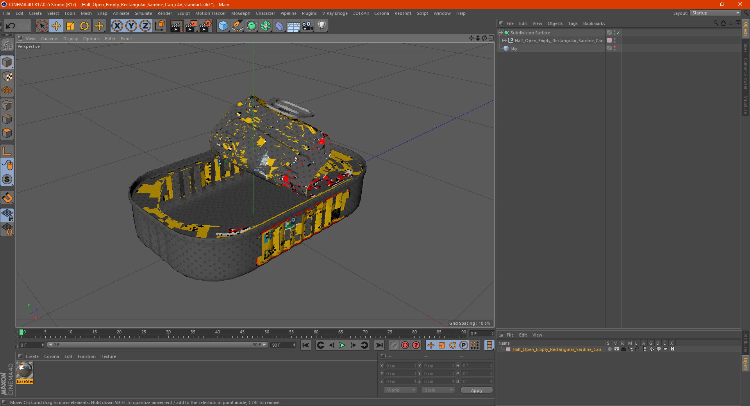Play animation forward
This screenshot has width=750, height=406.
tap(342, 345)
